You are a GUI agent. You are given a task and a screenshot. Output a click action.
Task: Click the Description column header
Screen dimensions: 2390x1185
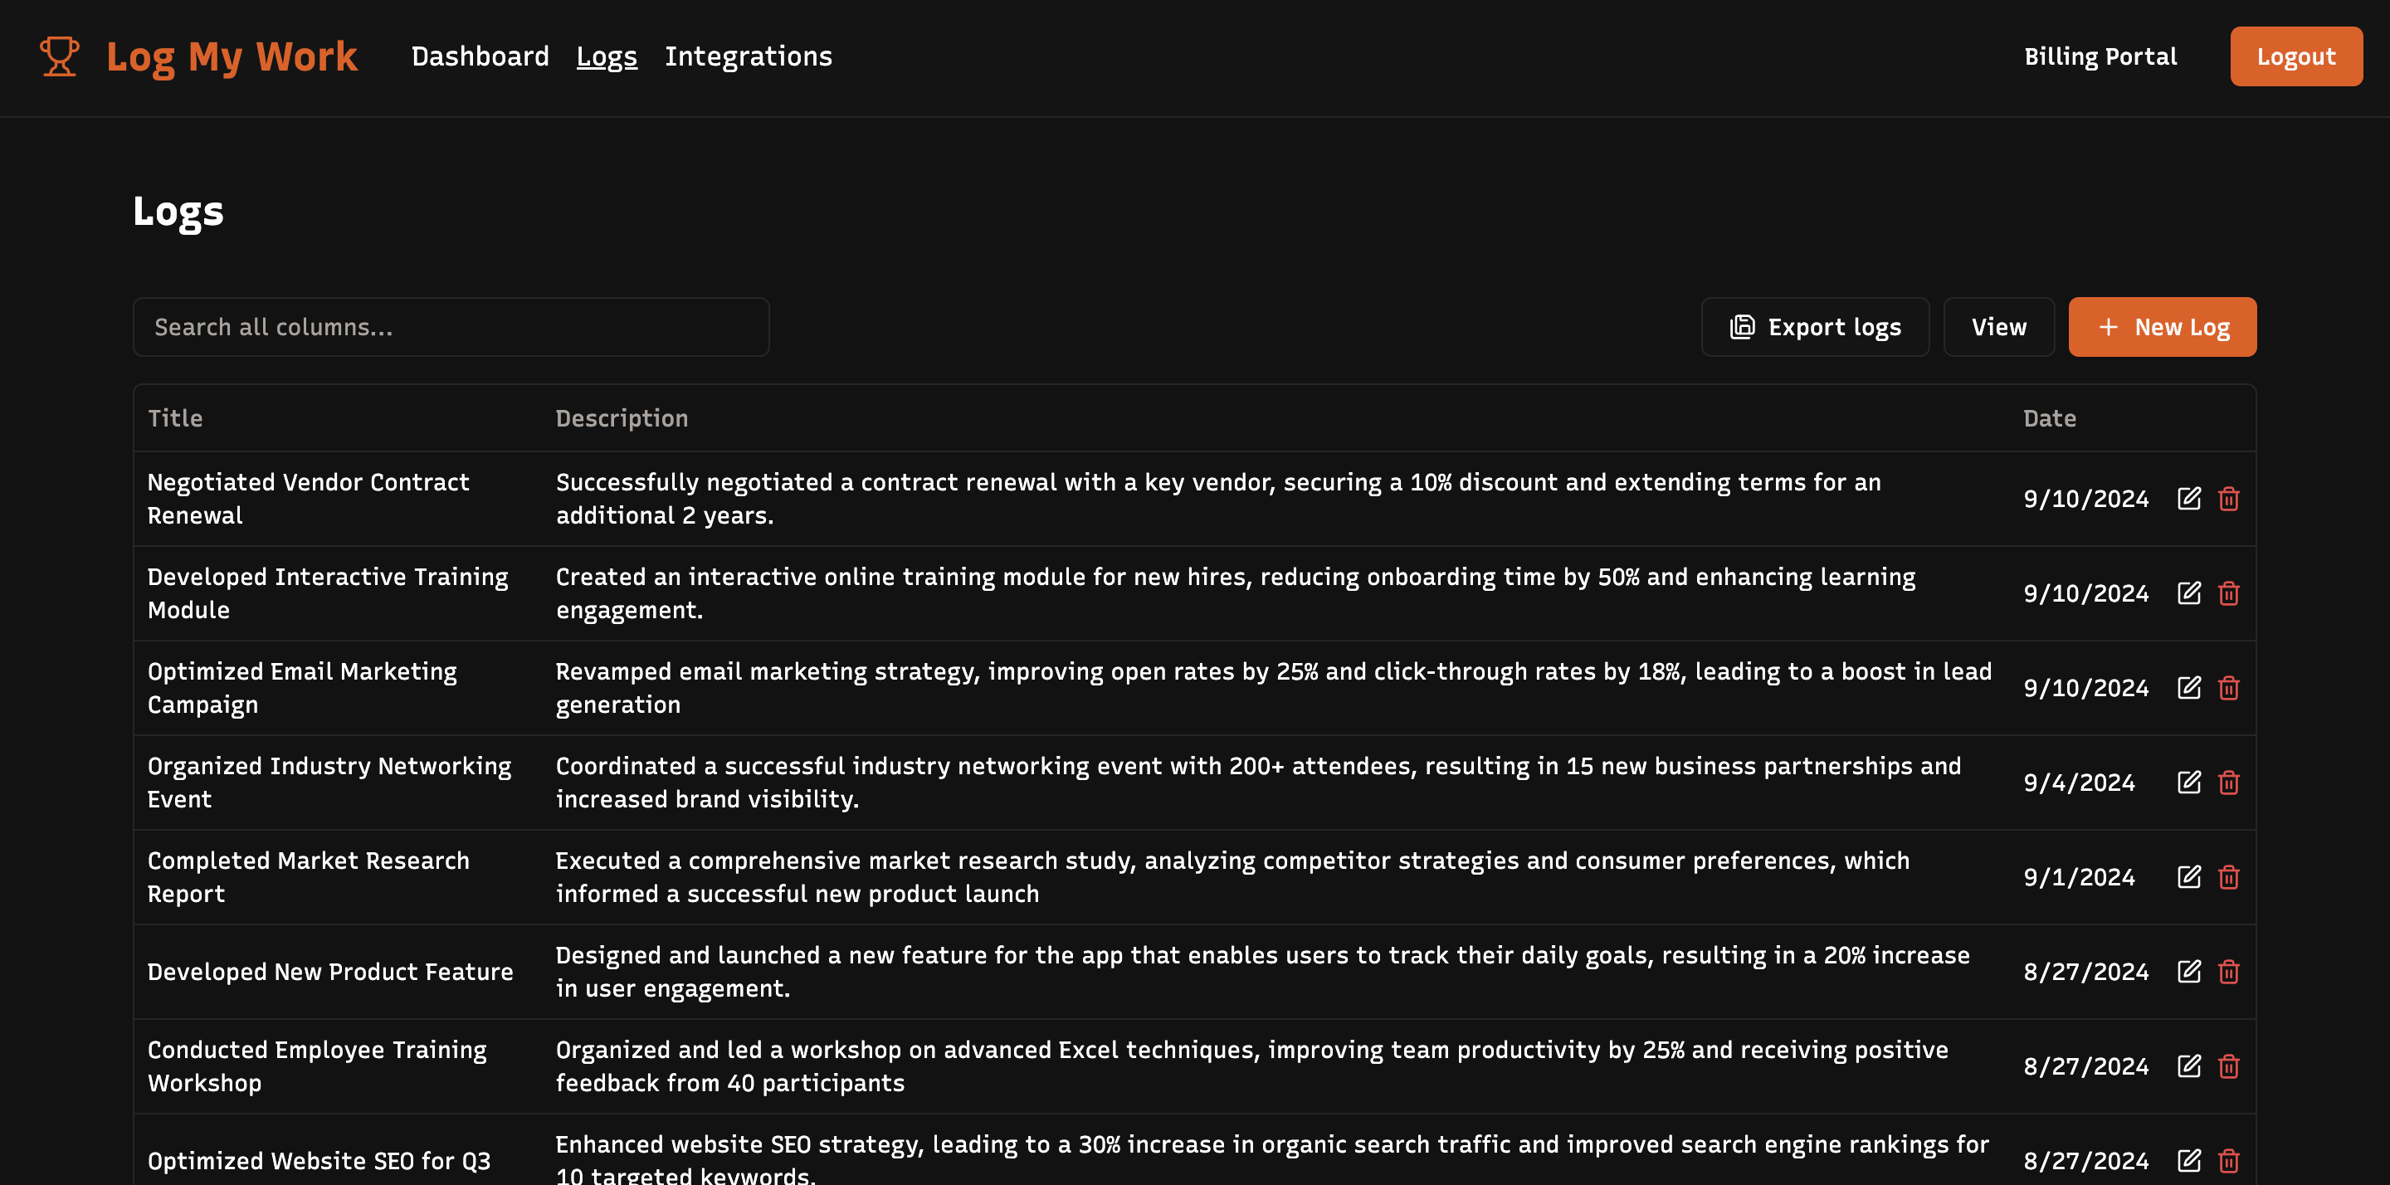(x=622, y=418)
